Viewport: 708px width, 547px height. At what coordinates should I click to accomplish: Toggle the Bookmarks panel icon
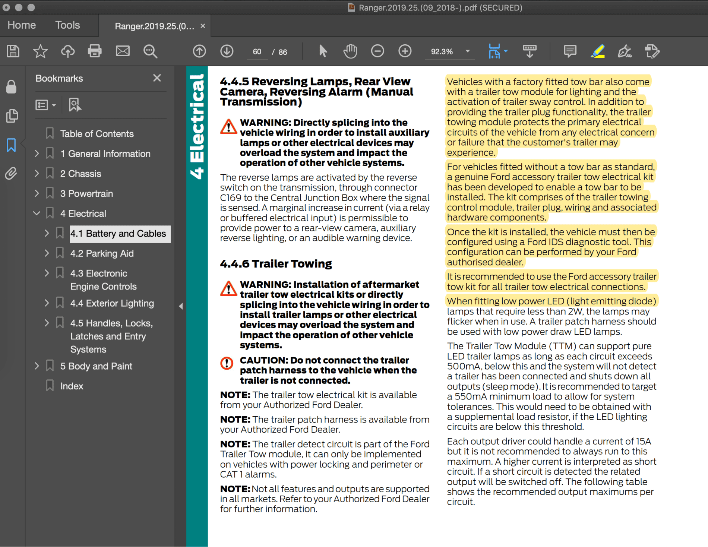11,145
